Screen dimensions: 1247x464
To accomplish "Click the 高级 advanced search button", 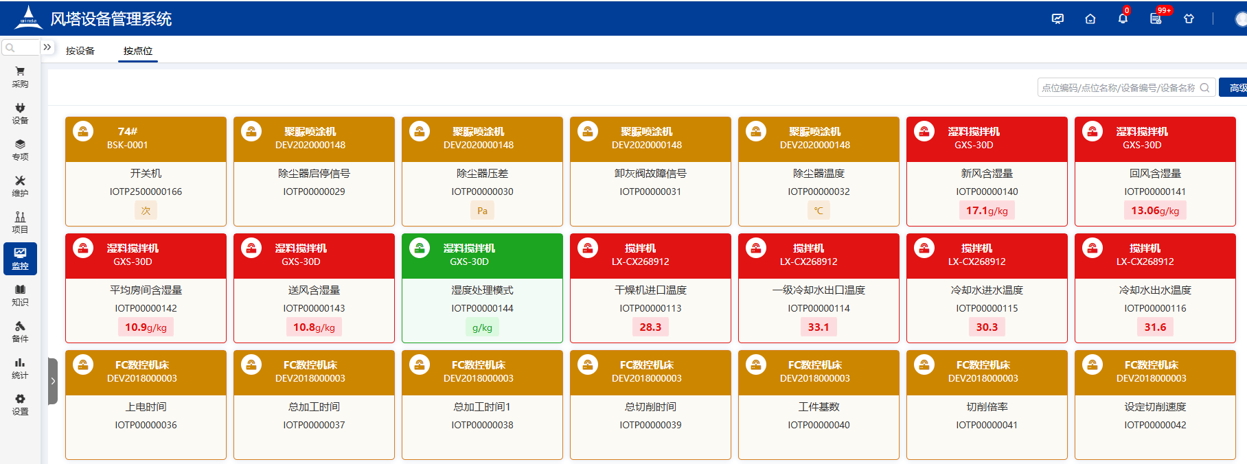I will coord(1234,87).
